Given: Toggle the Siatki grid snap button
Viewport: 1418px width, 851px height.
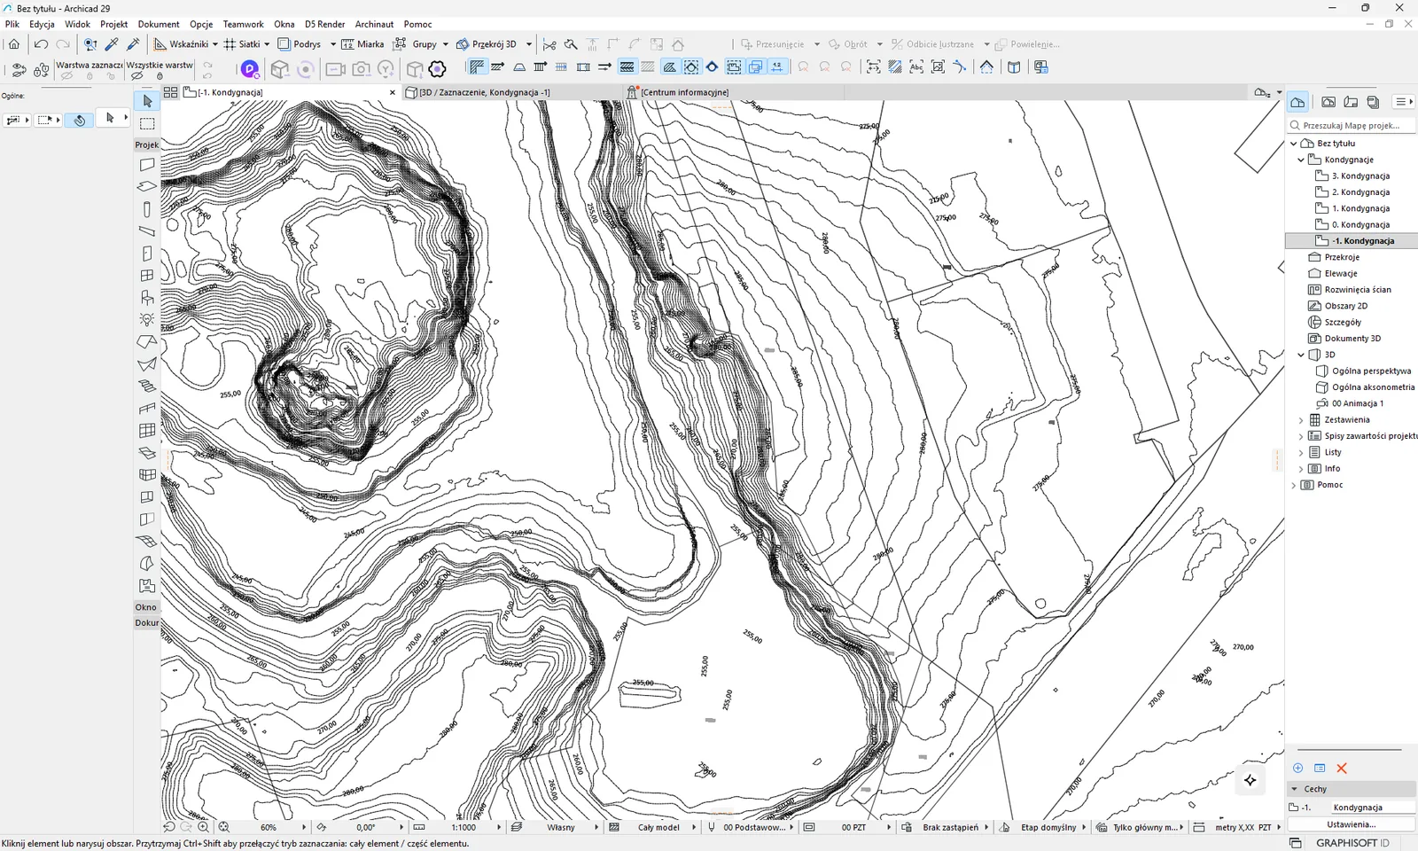Looking at the screenshot, I should [242, 44].
